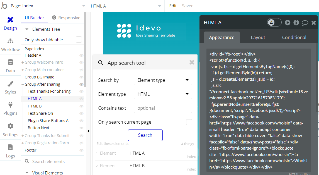Toggle visibility of Group After sharing
This screenshot has height=175, width=319.
coord(81,84)
